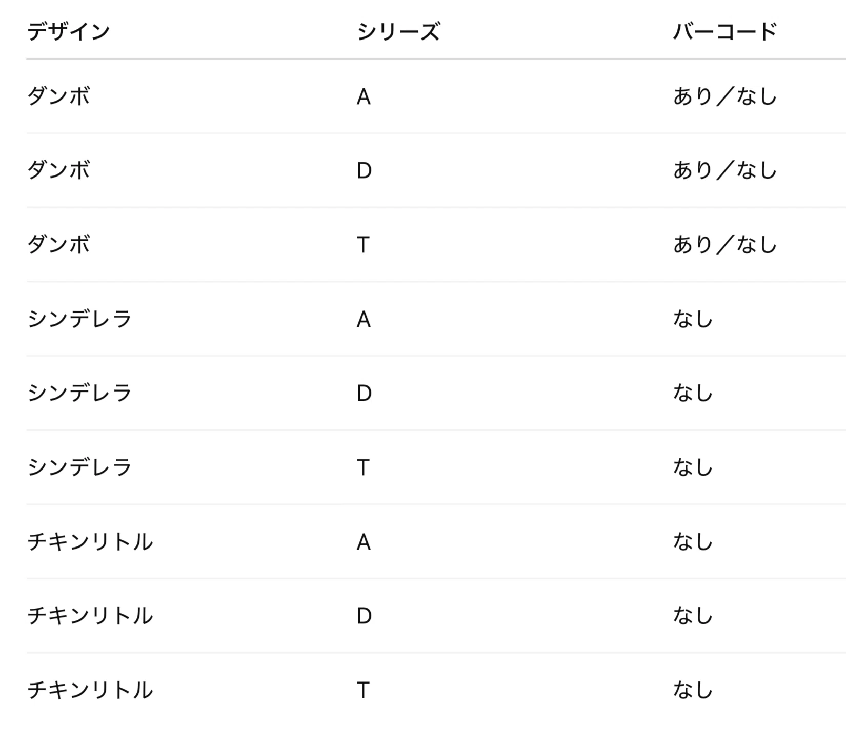Image resolution: width=846 pixels, height=742 pixels.
Task: Click なし barcode cell for チキンリトル series T
Action: (x=693, y=690)
